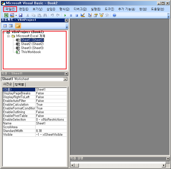Click the Cut scissors toolbar icon
Image resolution: width=171 pixels, height=169 pixels.
tap(28, 15)
